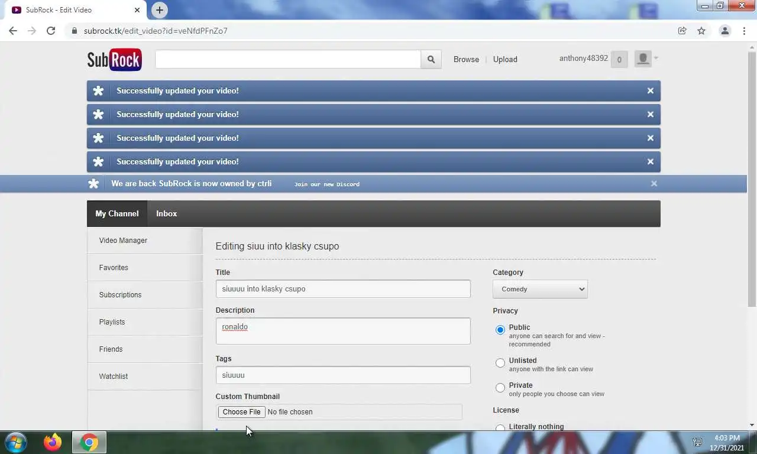Open the Category dropdown set to Comedy
757x454 pixels.
pos(540,289)
